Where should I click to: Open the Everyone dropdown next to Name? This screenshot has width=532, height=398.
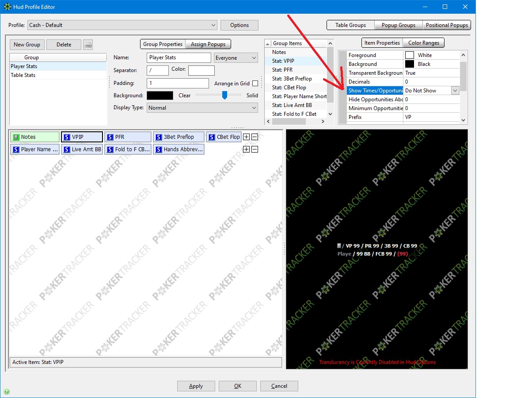pos(236,58)
